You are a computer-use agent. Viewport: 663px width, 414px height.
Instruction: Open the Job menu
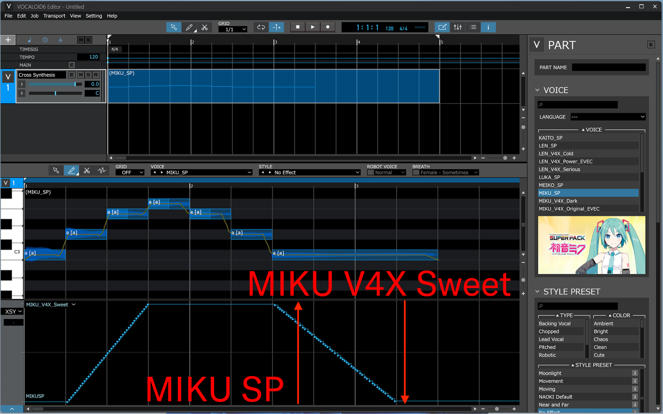coord(34,16)
